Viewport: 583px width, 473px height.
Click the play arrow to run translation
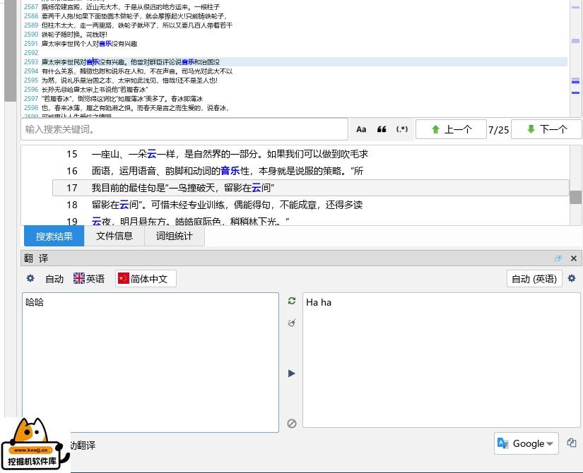(x=291, y=373)
